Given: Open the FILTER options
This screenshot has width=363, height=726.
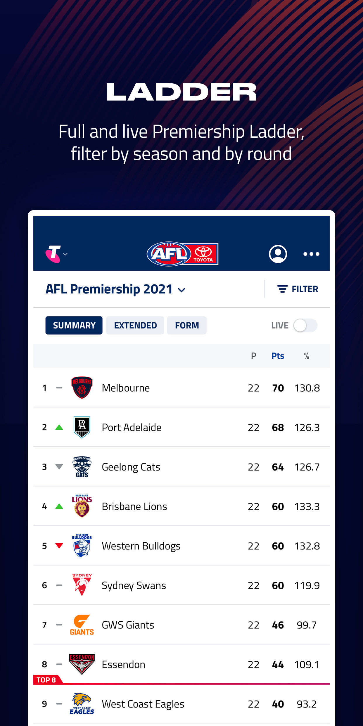Looking at the screenshot, I should 298,289.
